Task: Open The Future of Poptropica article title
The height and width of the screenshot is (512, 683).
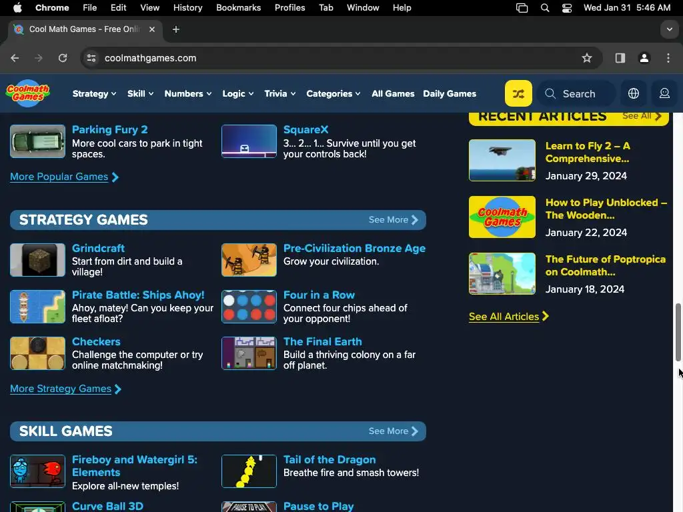Action: (x=606, y=265)
